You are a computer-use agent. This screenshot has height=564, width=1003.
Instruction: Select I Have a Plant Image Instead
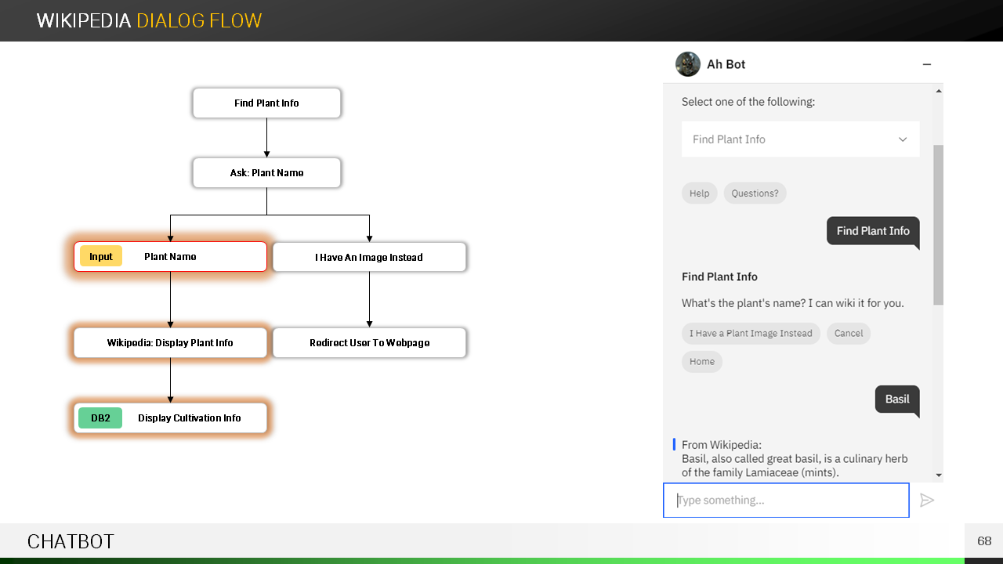pyautogui.click(x=751, y=334)
